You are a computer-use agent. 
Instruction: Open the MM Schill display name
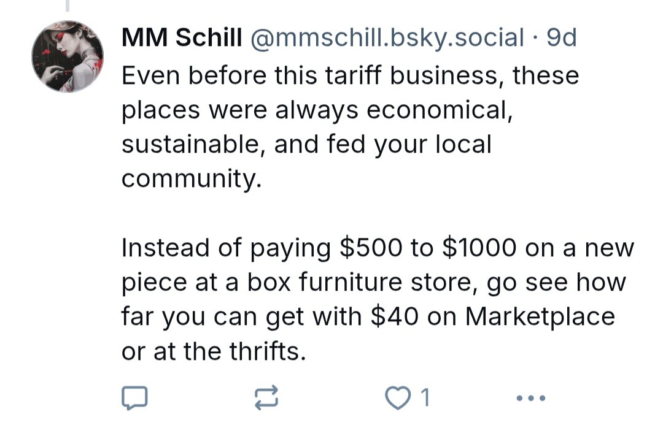182,37
